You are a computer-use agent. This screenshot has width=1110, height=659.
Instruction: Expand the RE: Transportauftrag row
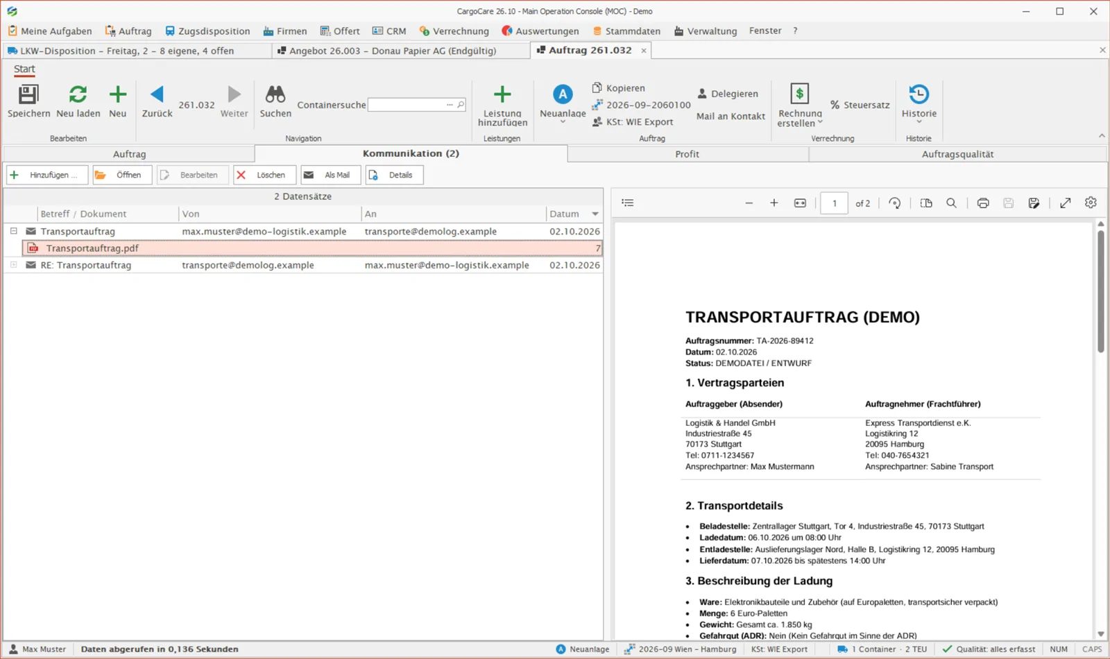tap(13, 265)
